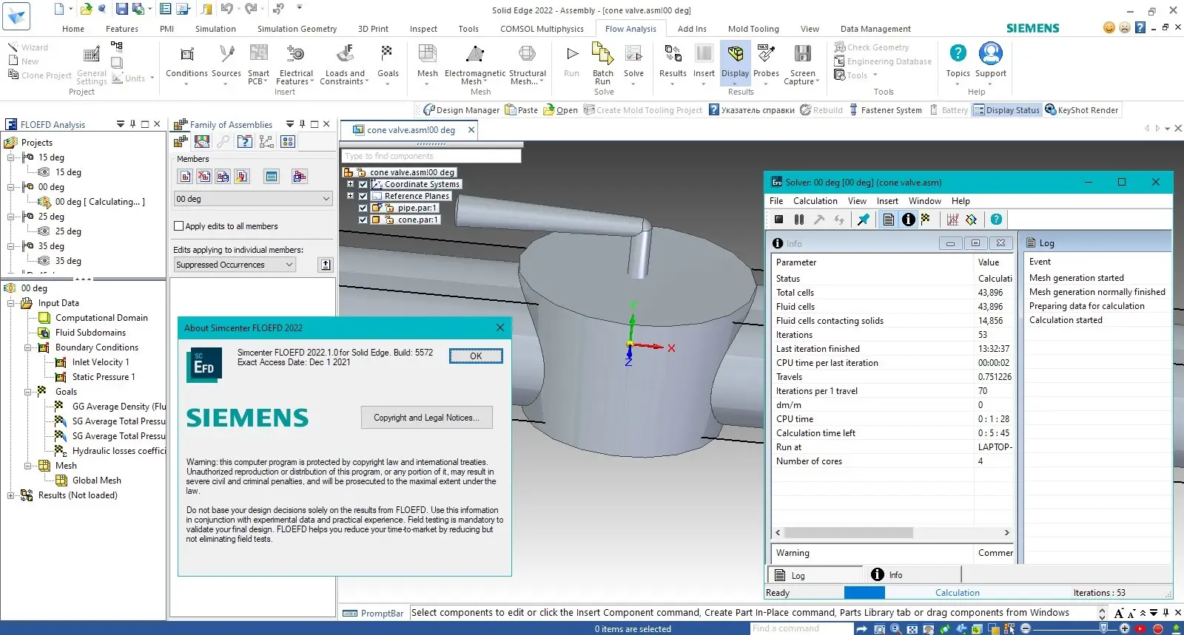Collapse the Boundary Conditions node

click(x=28, y=347)
